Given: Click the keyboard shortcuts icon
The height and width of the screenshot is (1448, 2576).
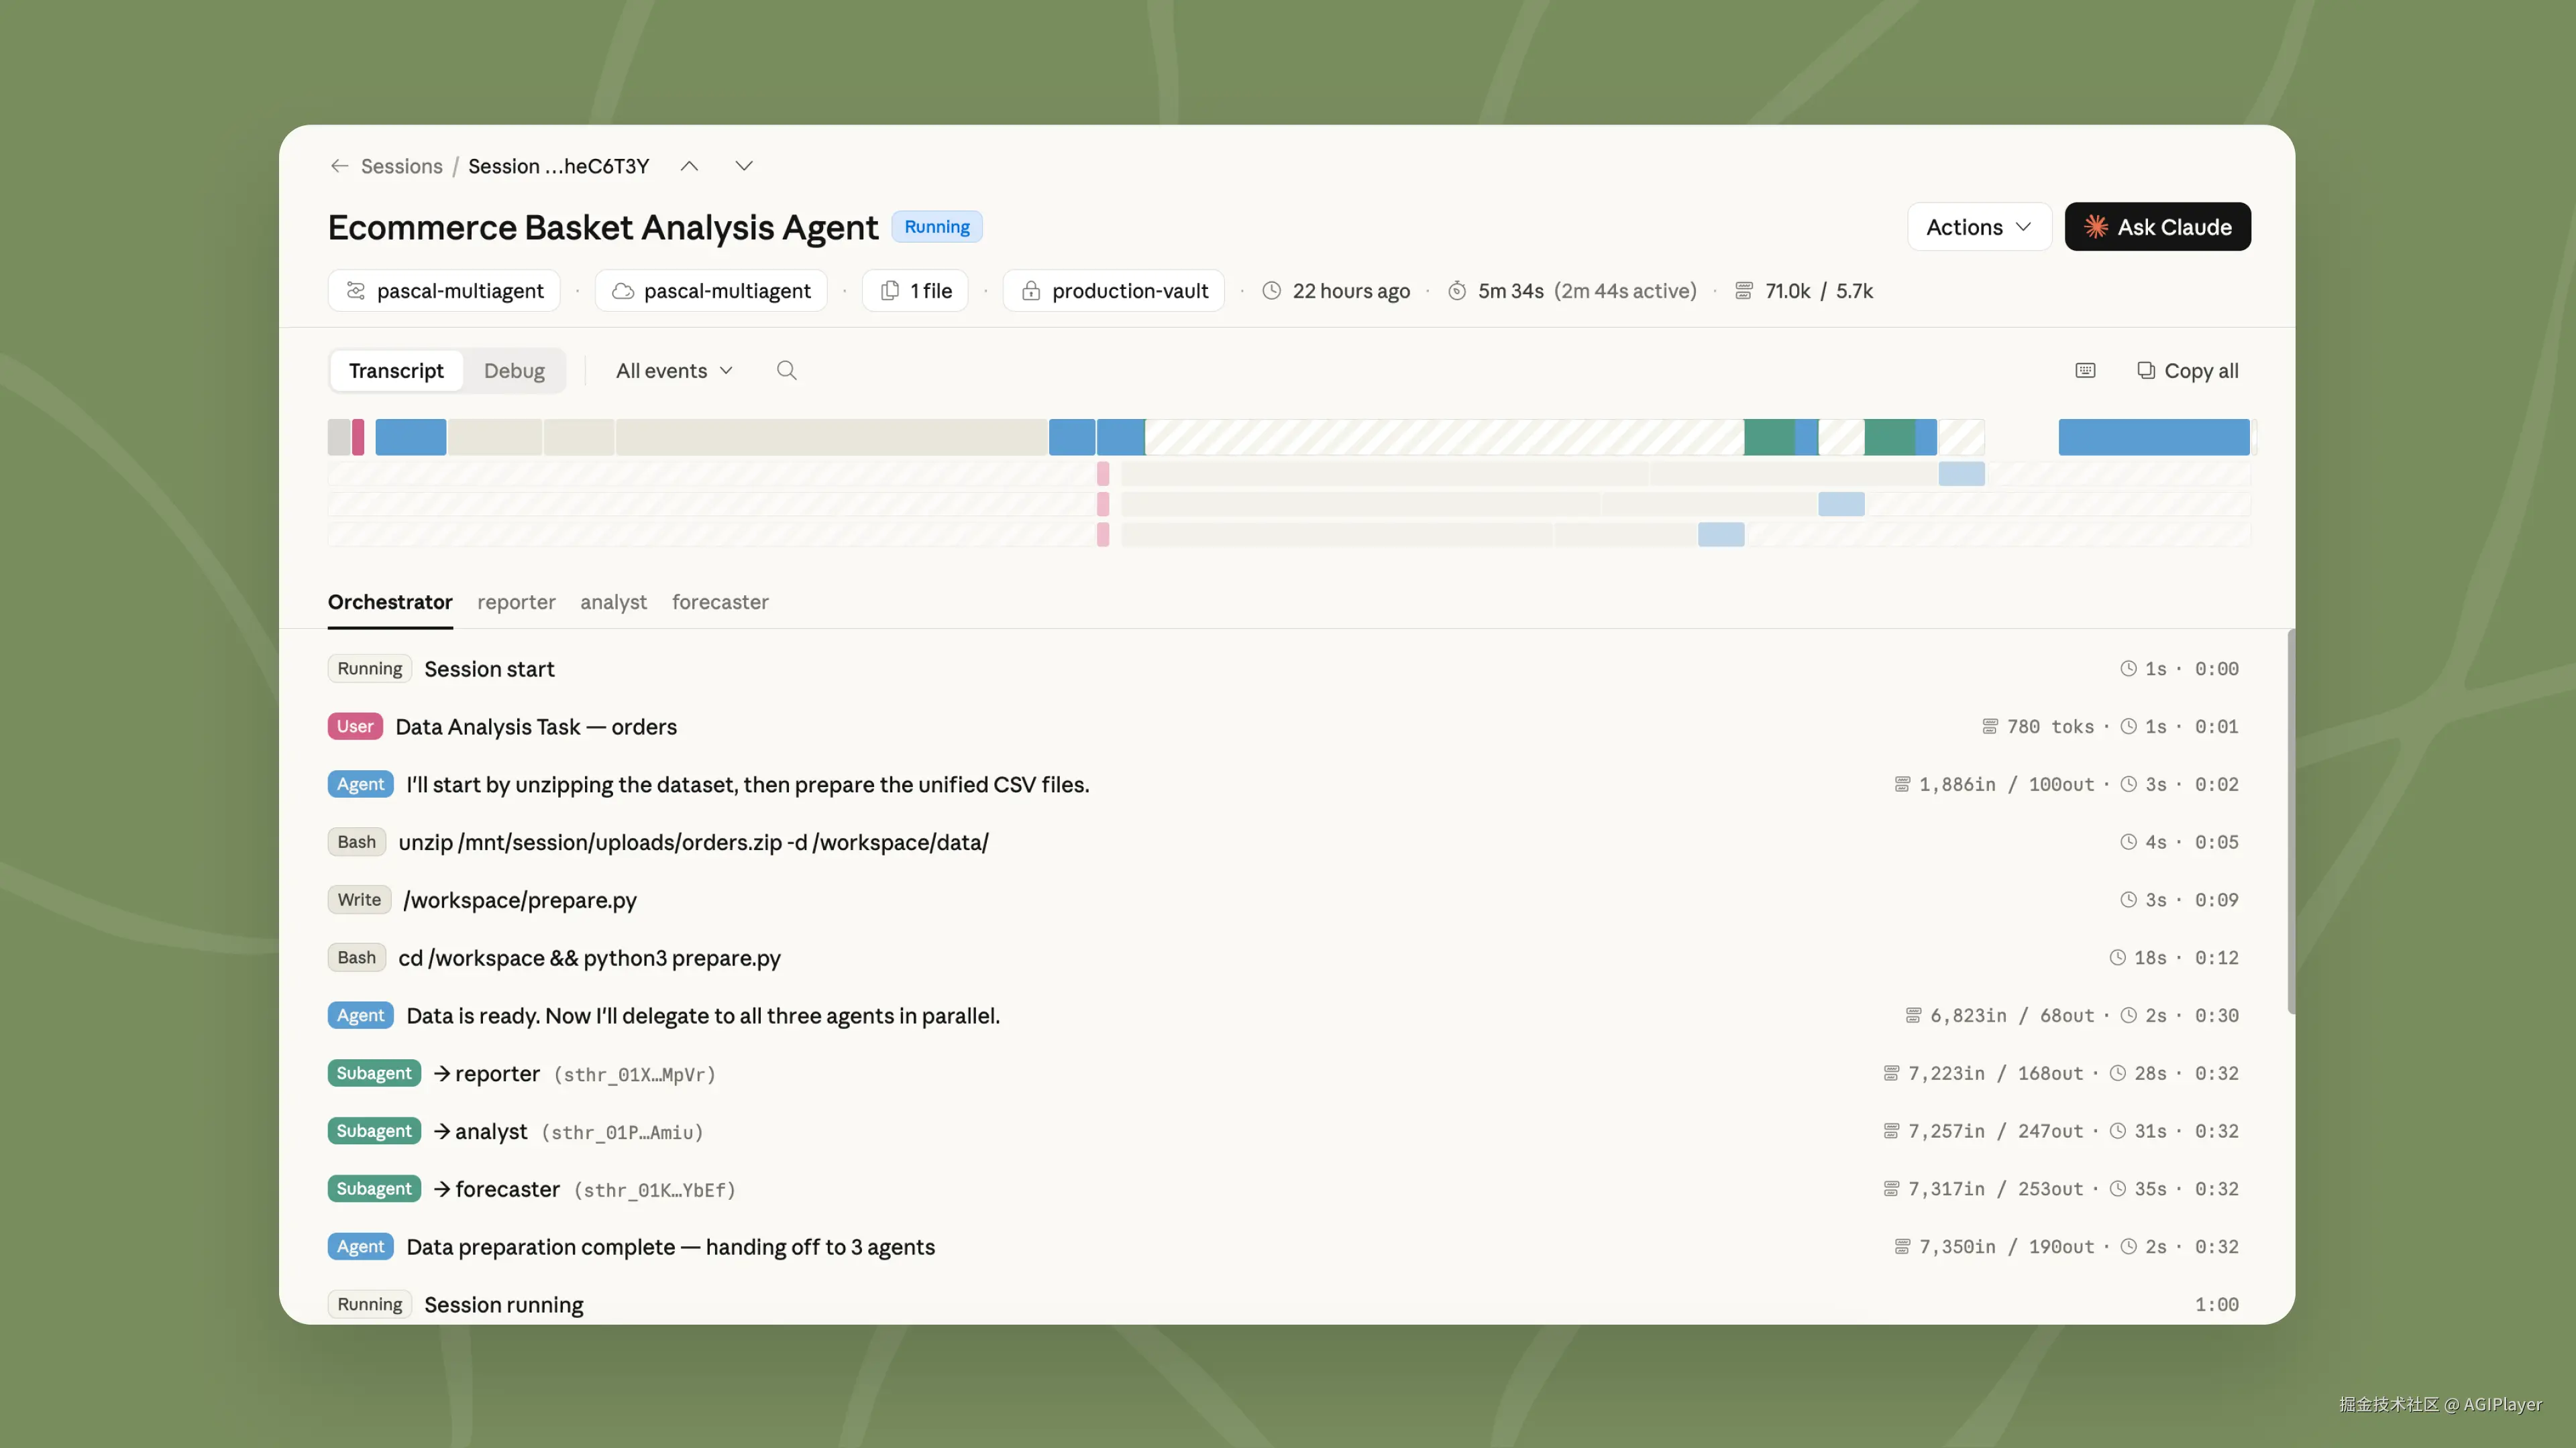Looking at the screenshot, I should click(x=2085, y=371).
